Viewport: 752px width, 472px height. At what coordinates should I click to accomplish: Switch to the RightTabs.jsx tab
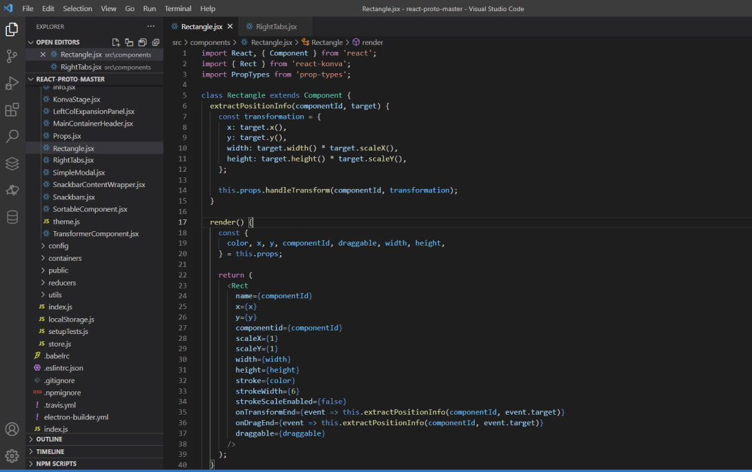[276, 26]
